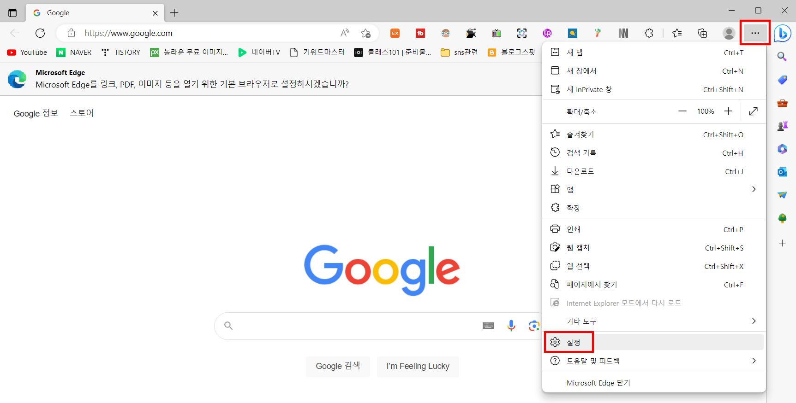Search by voice microphone icon
This screenshot has width=796, height=403.
(511, 326)
